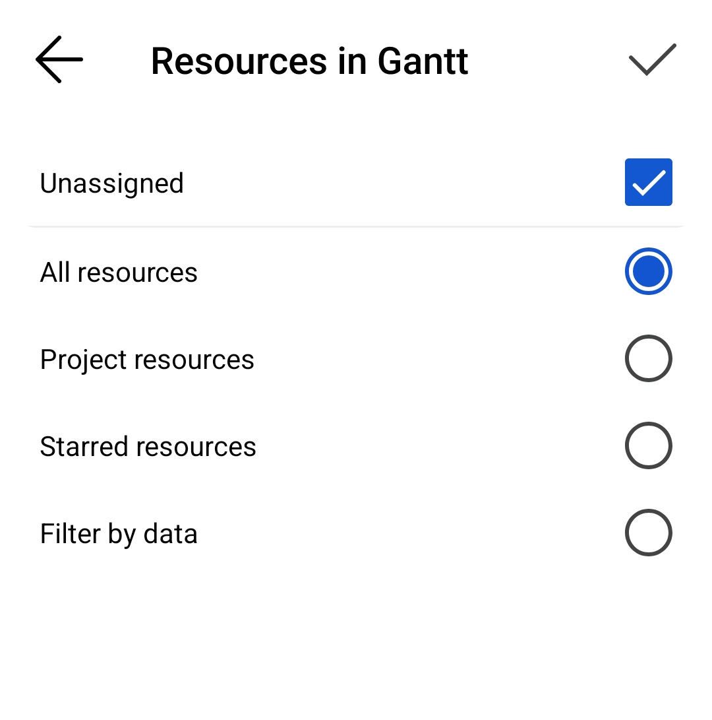
Task: Return to previous screen via arrow icon
Action: pos(58,59)
